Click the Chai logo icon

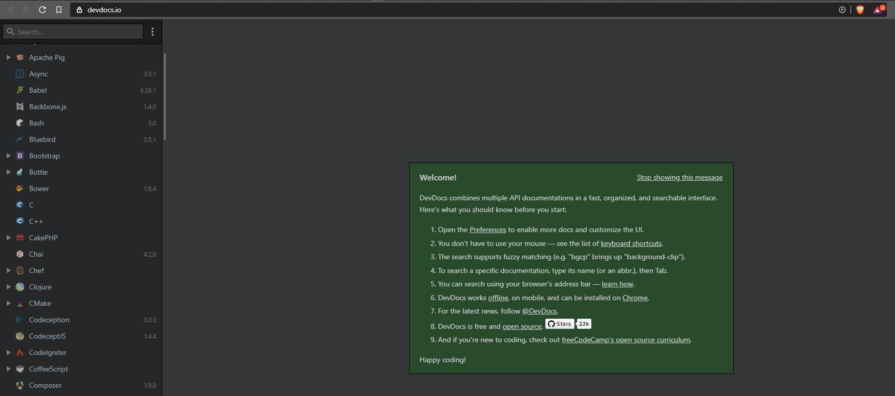[20, 254]
